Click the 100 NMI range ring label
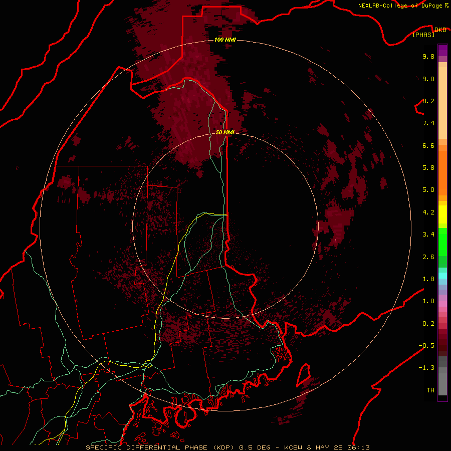 coord(225,40)
